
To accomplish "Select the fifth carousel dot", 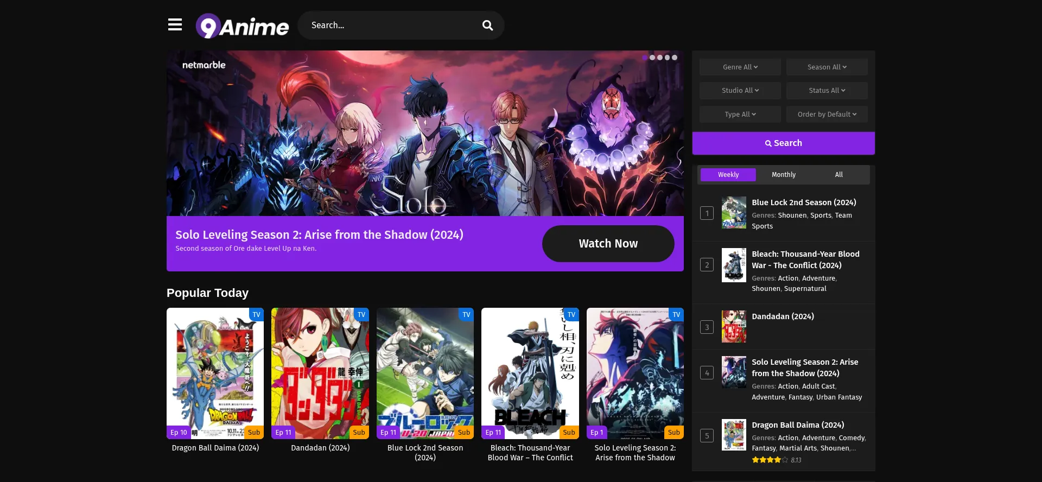I will (x=675, y=58).
